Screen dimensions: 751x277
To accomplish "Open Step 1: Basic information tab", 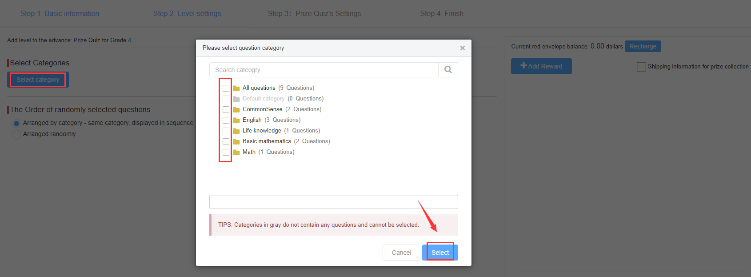I will click(x=60, y=14).
